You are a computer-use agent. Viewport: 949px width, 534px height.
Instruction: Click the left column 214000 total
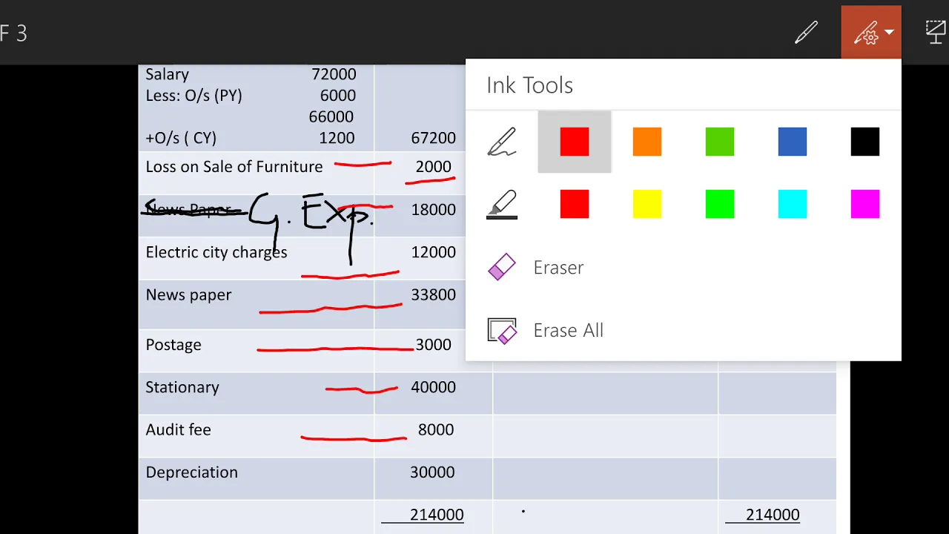pyautogui.click(x=437, y=515)
